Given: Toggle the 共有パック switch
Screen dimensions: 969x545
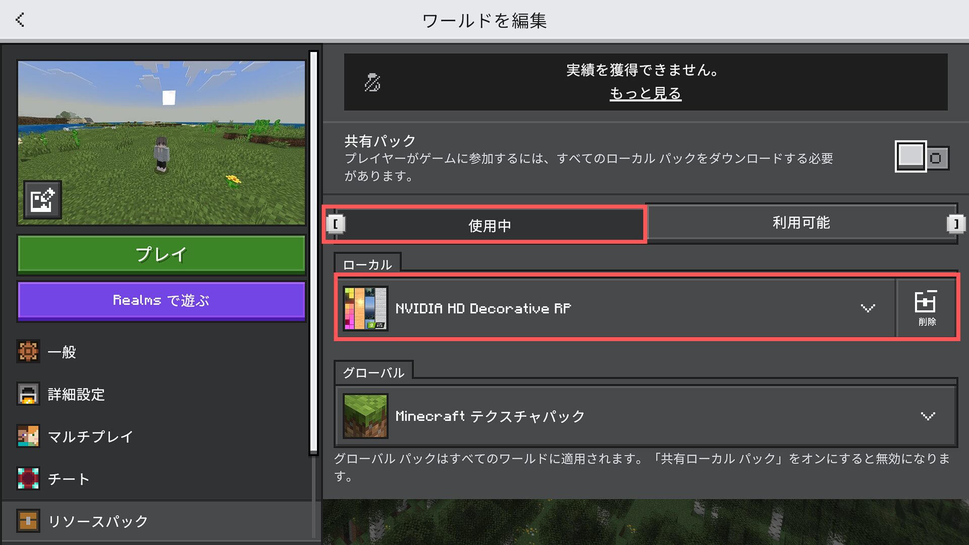Looking at the screenshot, I should [922, 157].
